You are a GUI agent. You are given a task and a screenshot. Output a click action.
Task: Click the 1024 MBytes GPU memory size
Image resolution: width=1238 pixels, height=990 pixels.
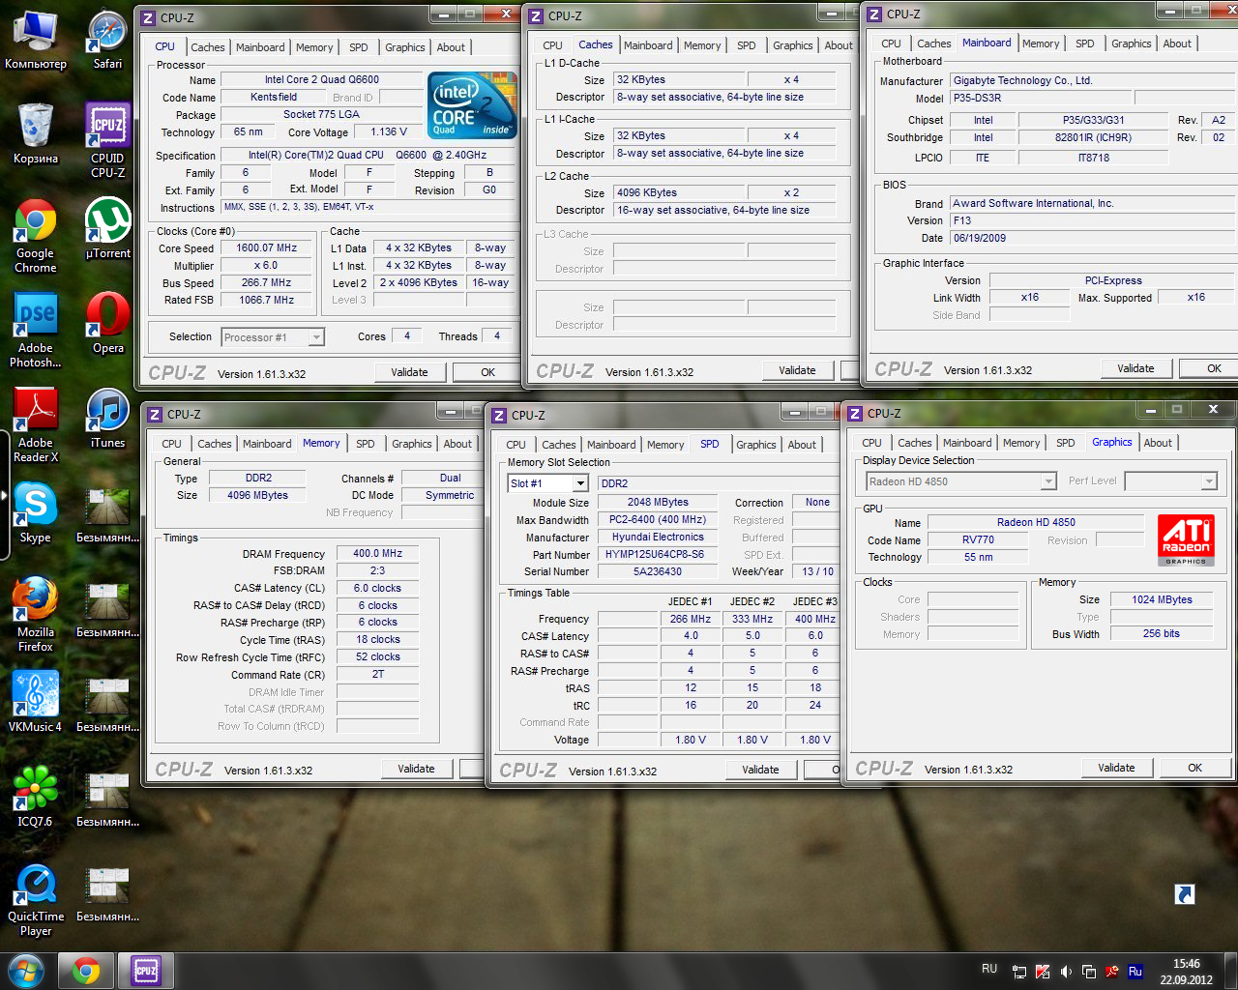tap(1163, 600)
